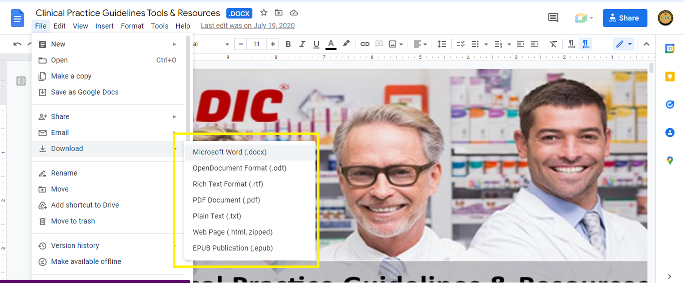Choose Make a copy in File menu
684x283 pixels.
tap(108, 76)
